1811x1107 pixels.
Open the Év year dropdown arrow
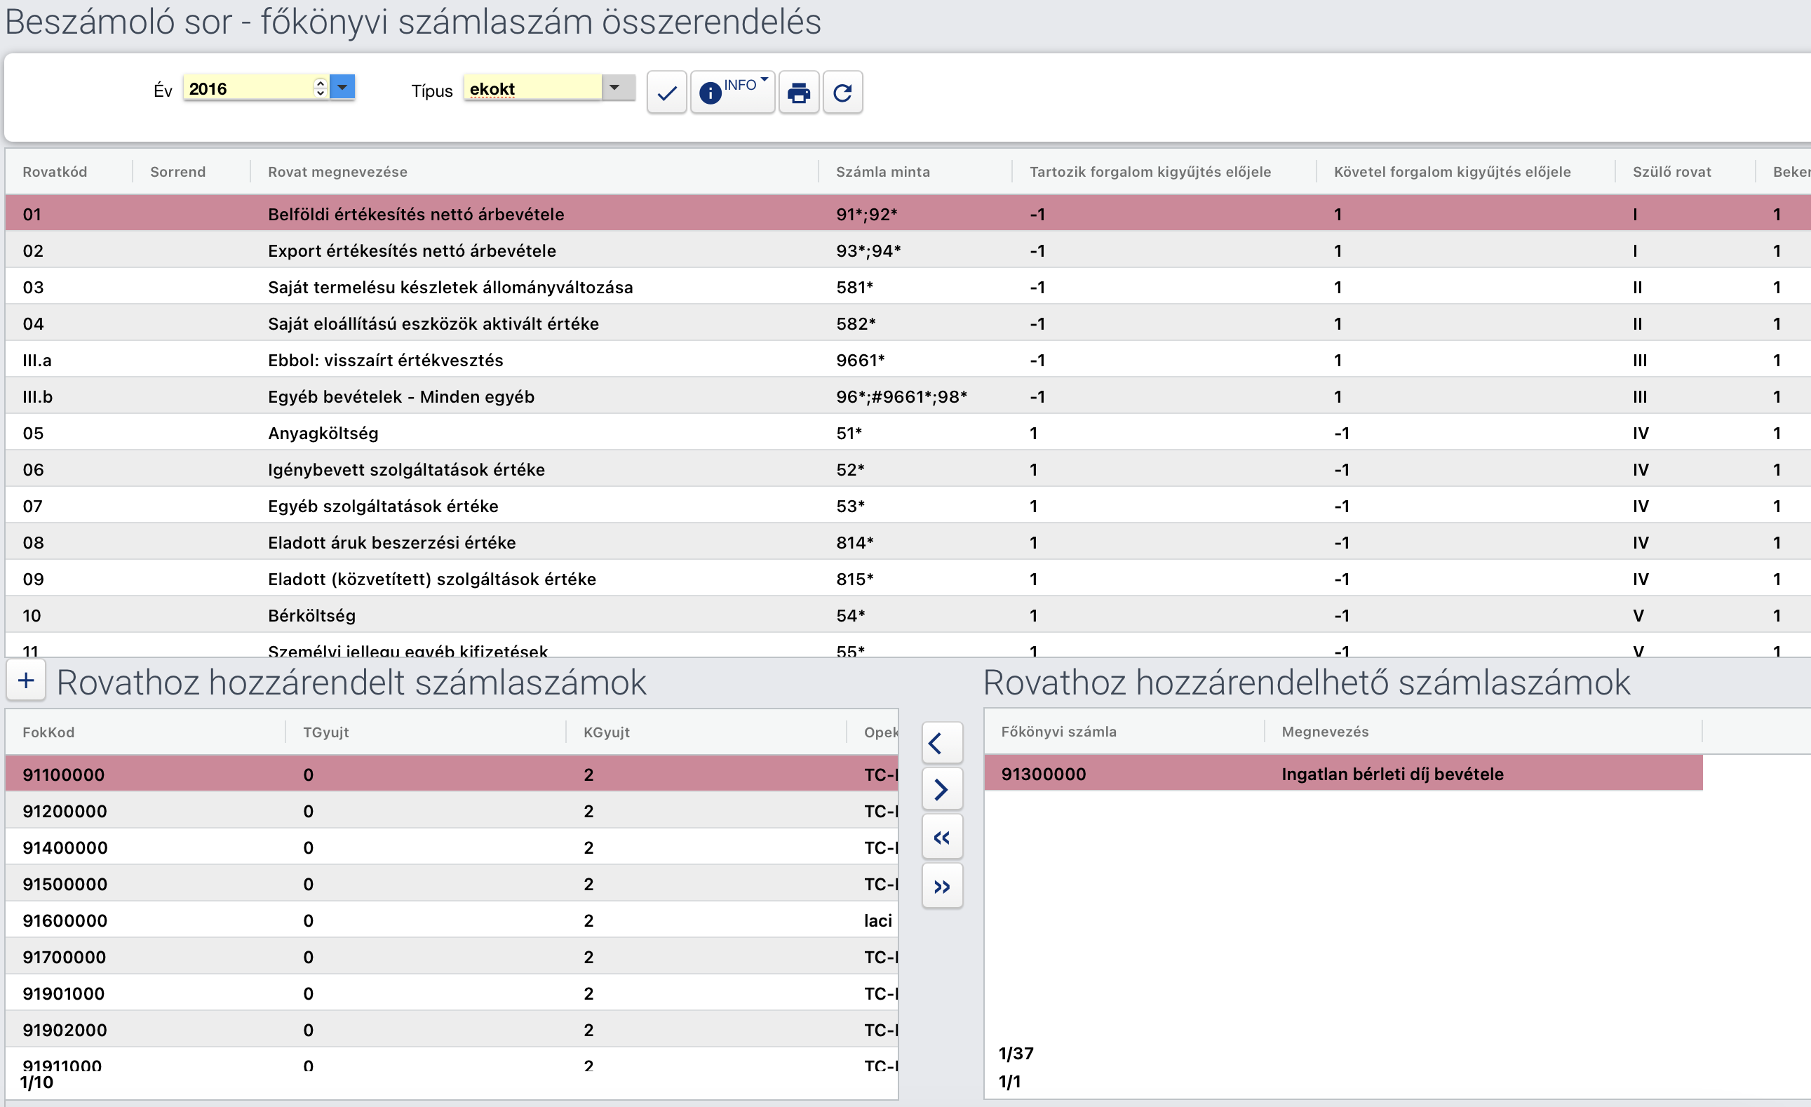(x=342, y=87)
